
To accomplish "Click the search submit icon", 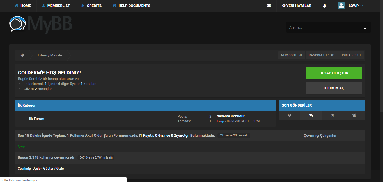I will point(365,27).
